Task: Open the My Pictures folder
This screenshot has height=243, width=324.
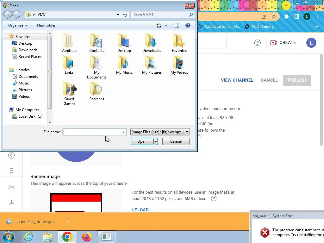Action: click(152, 65)
